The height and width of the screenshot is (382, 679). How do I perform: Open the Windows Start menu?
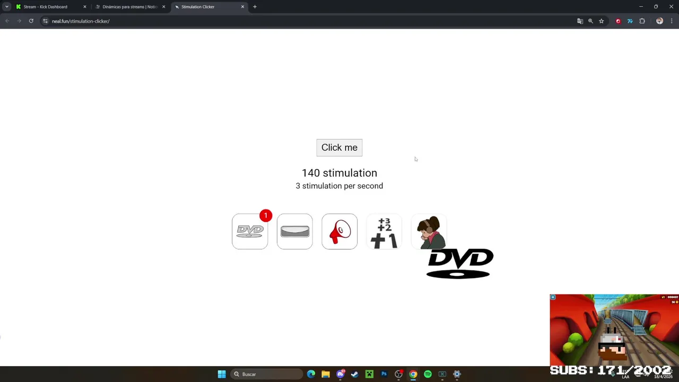click(x=222, y=374)
